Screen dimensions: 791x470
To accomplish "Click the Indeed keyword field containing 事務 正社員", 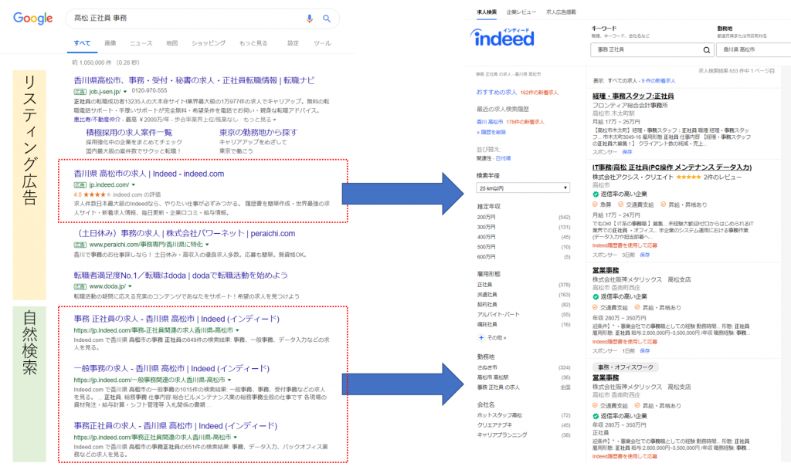I will point(651,50).
